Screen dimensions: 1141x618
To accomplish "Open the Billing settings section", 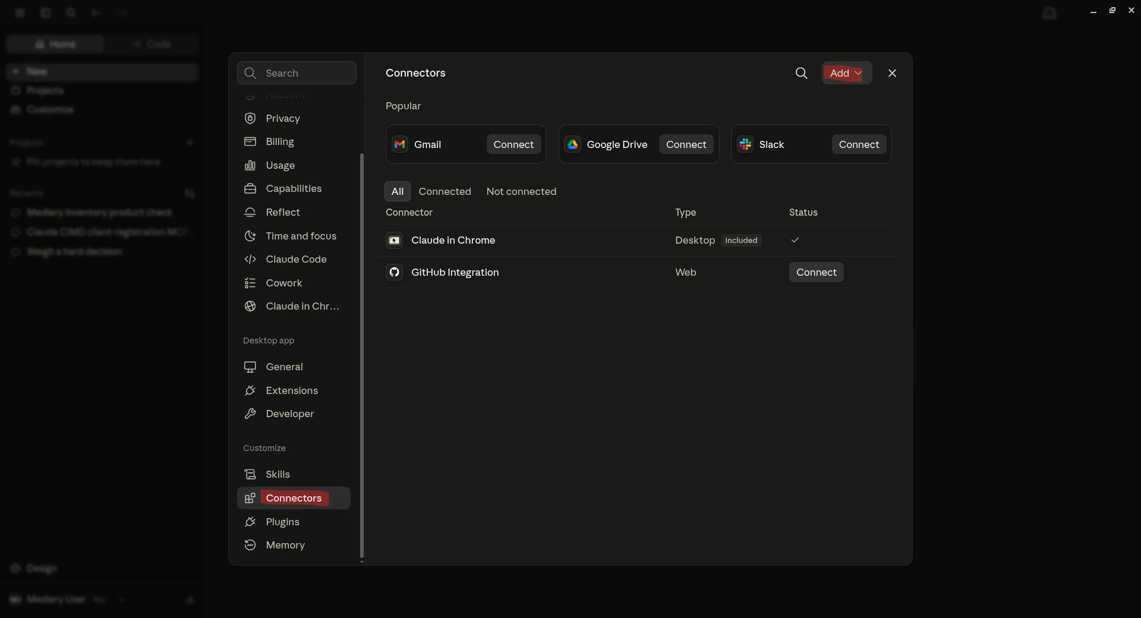I will (294, 141).
